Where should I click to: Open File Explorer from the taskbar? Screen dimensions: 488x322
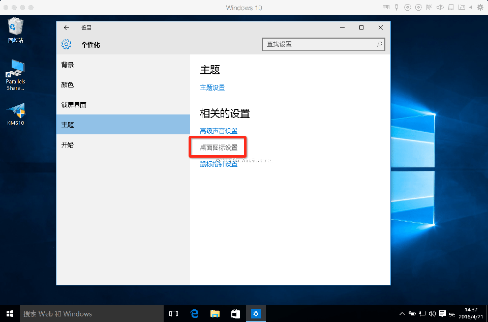[215, 313]
